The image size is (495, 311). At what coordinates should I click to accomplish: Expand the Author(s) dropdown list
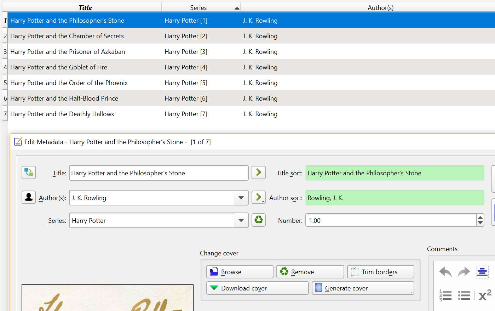click(241, 198)
